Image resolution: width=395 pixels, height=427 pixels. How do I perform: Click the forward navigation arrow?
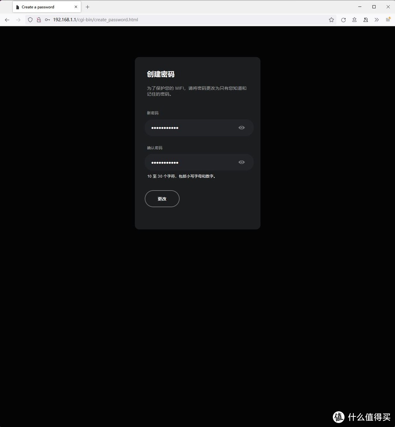(x=18, y=20)
